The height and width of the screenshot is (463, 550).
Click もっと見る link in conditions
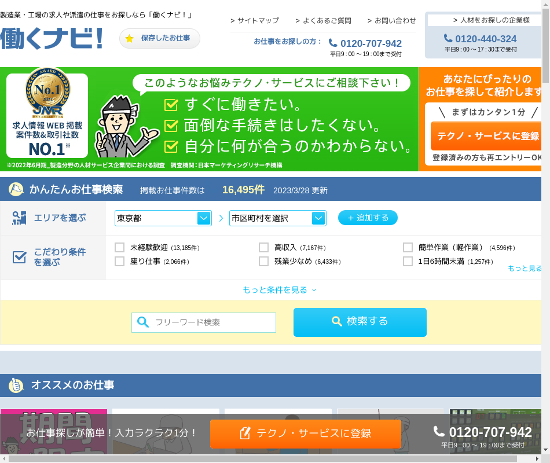point(525,269)
